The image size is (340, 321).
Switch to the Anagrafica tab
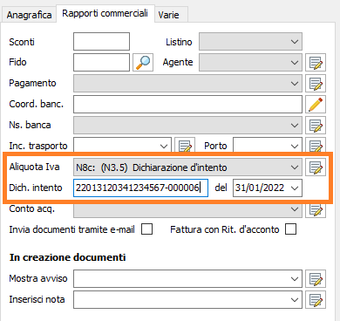[x=29, y=15]
